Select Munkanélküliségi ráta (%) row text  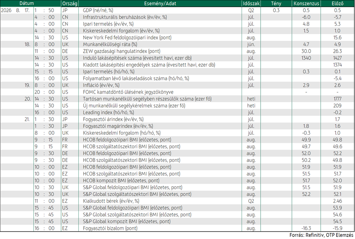point(110,45)
